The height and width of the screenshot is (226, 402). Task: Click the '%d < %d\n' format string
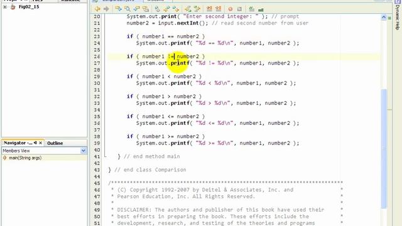pyautogui.click(x=213, y=83)
